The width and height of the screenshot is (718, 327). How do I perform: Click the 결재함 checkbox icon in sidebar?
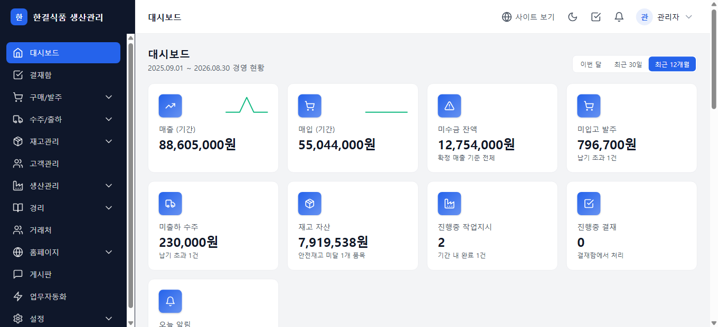[18, 75]
